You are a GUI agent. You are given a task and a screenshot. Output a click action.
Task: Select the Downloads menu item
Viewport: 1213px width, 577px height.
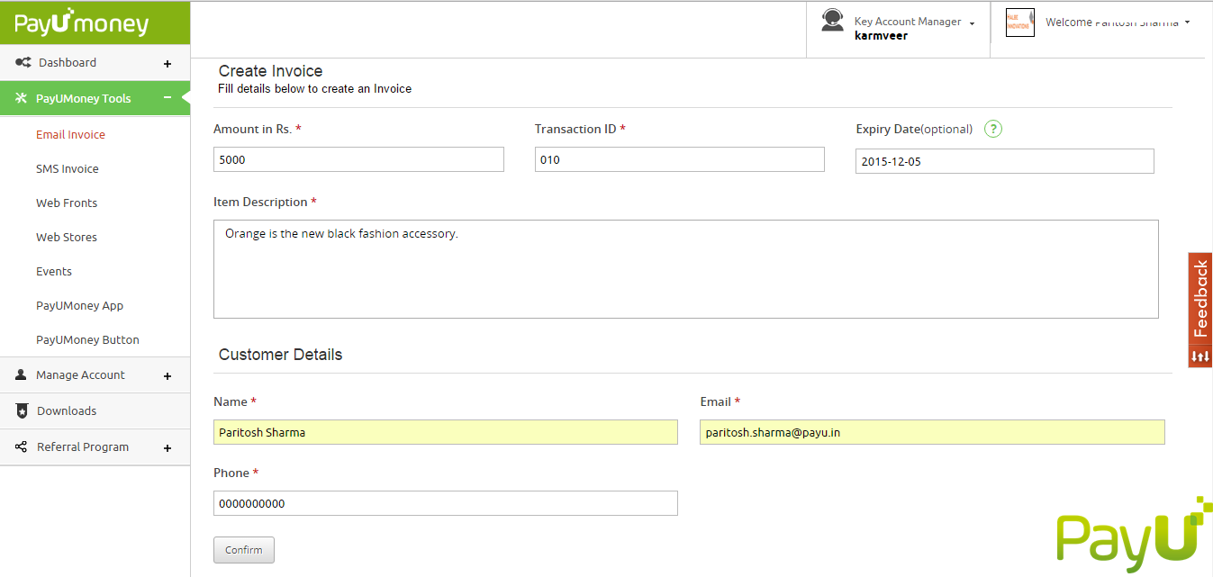point(67,410)
